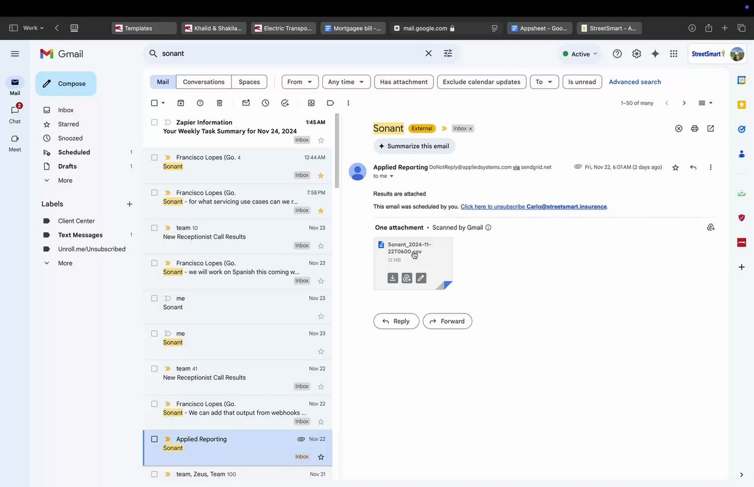Open Gmail Support help icon
The image size is (754, 487).
pos(617,54)
